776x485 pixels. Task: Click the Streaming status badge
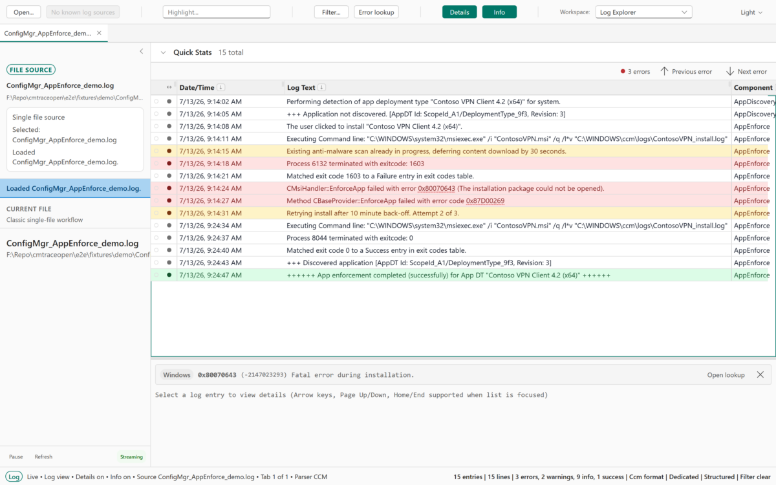131,457
